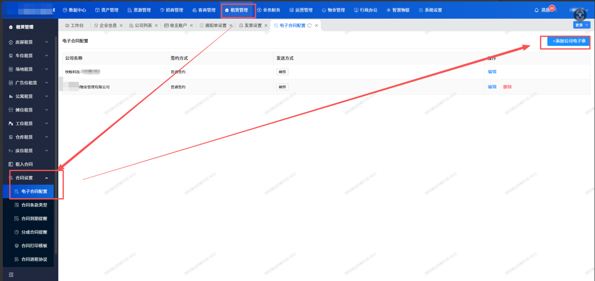Image resolution: width=595 pixels, height=281 pixels.
Task: Click 编辑 in the 快鲸科技 row
Action: tap(492, 72)
